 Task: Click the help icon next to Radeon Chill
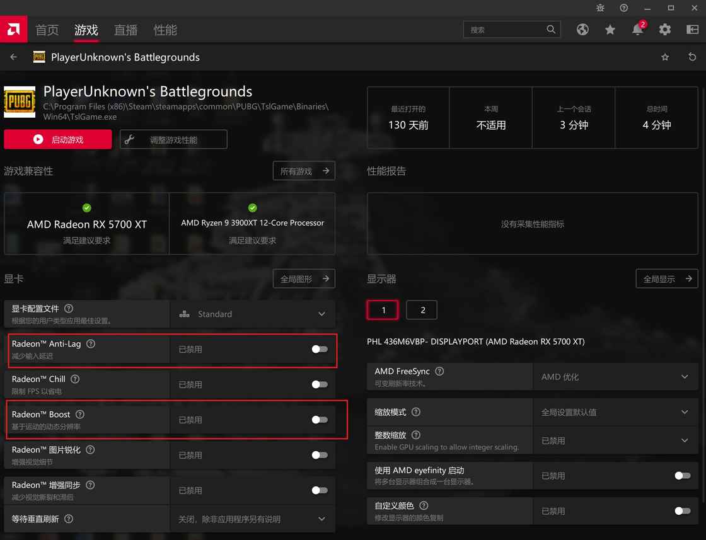click(75, 379)
